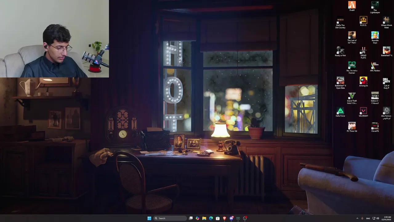
Task: Select the FiveM desktop shortcut
Action: [352, 6]
